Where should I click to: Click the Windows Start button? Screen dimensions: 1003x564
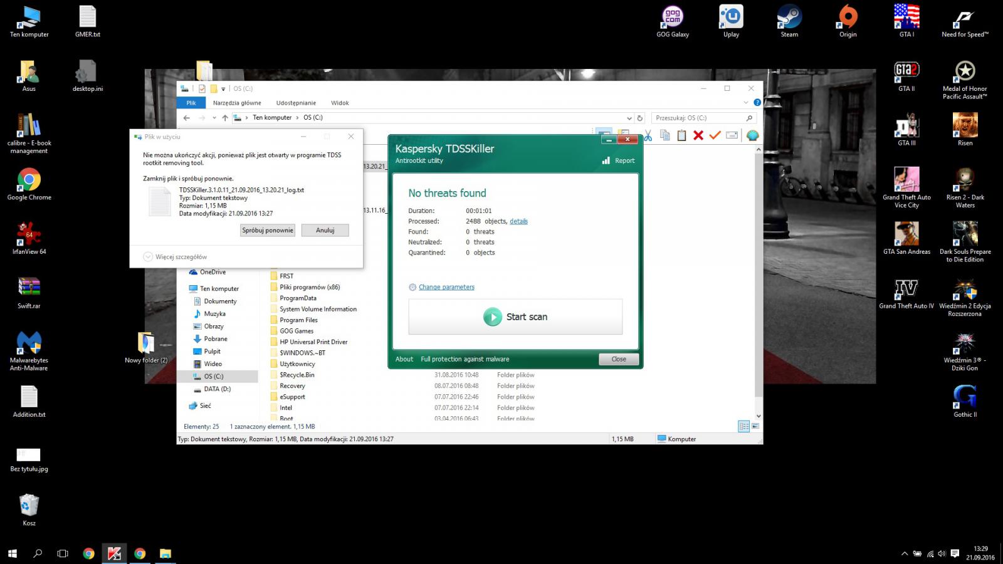tap(12, 553)
